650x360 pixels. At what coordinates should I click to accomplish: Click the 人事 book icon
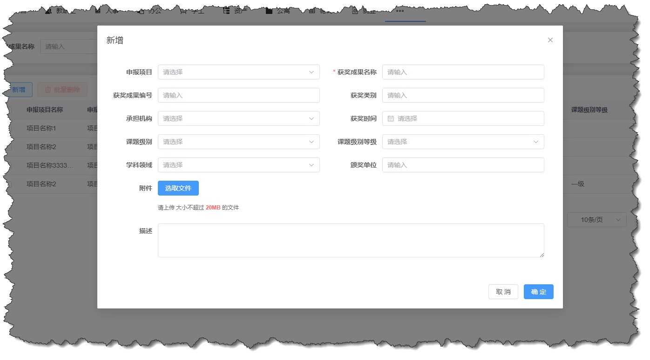coord(98,11)
